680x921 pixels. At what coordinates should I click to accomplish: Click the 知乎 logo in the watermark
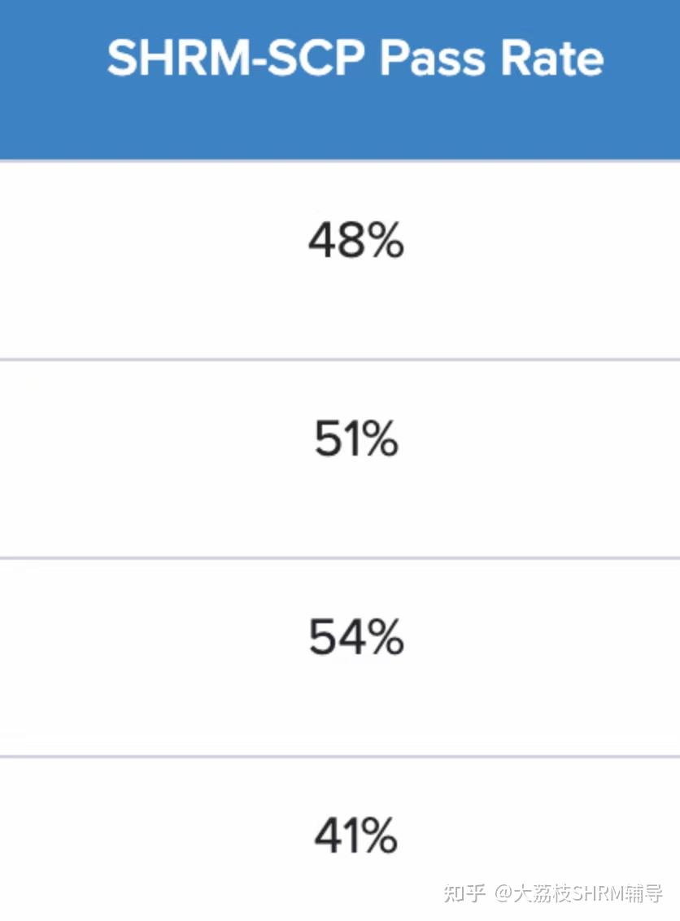point(465,893)
